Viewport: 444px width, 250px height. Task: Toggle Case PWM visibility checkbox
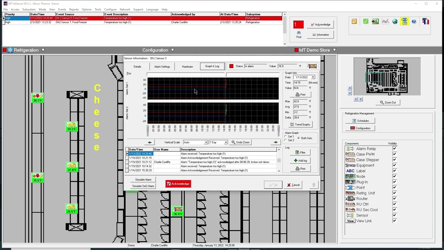click(x=394, y=154)
